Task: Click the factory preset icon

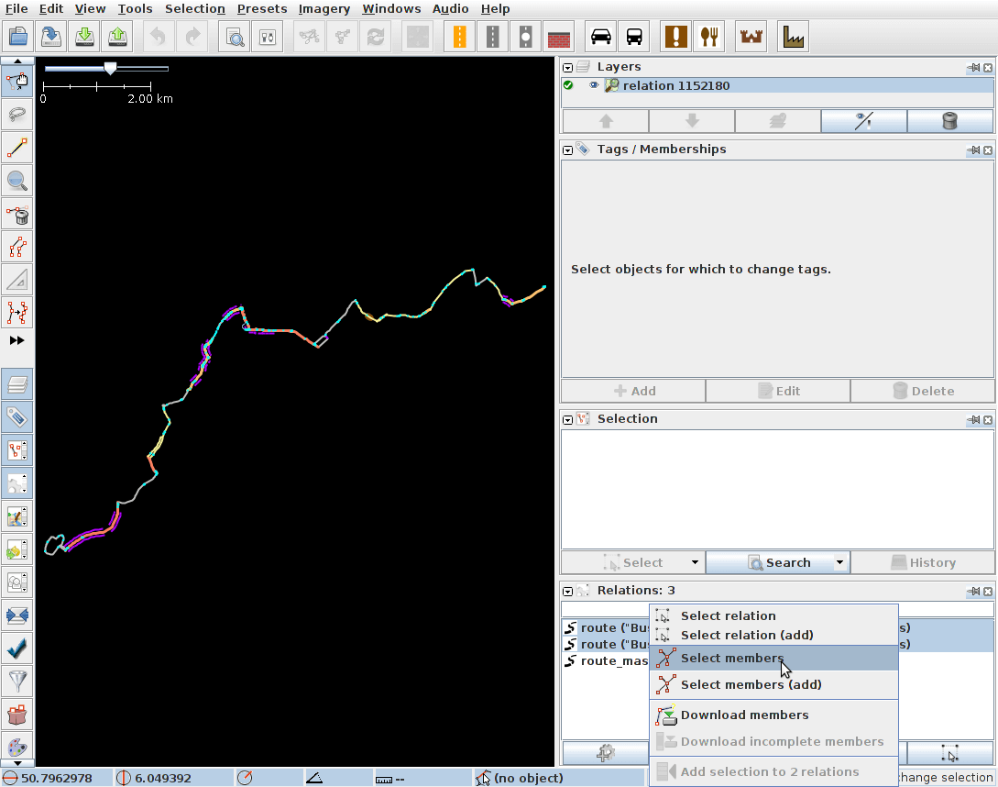Action: click(x=793, y=37)
